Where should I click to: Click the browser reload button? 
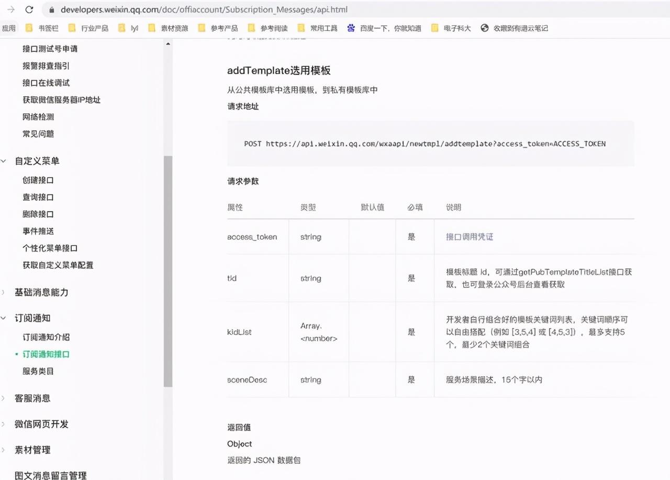tap(29, 9)
